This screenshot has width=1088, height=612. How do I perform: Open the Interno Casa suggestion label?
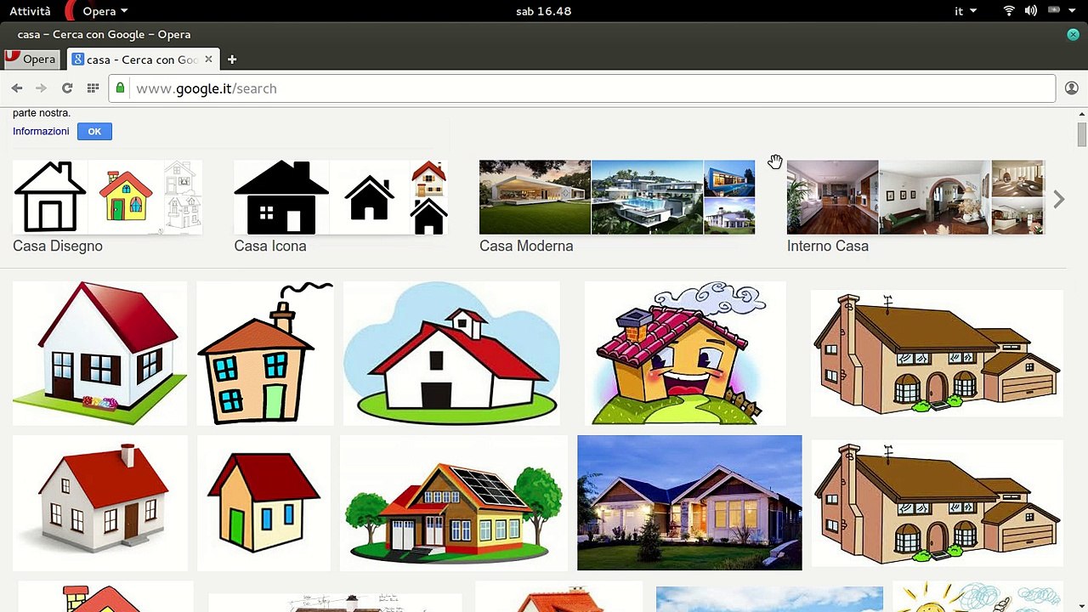(x=828, y=246)
